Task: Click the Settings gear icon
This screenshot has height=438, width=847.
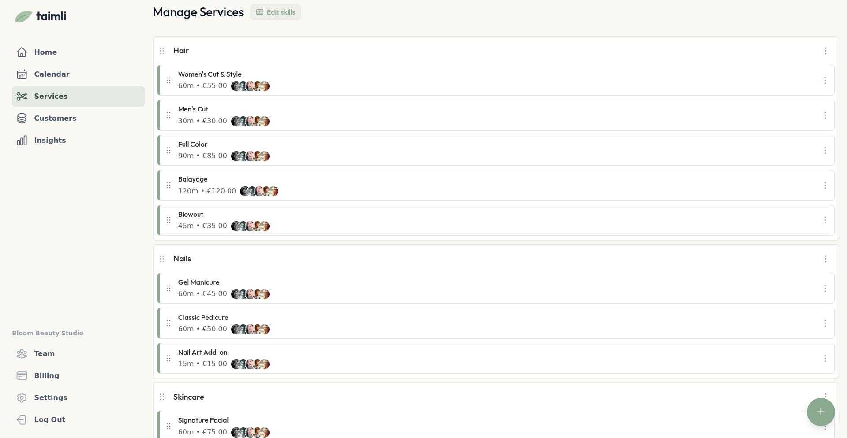Action: tap(22, 398)
